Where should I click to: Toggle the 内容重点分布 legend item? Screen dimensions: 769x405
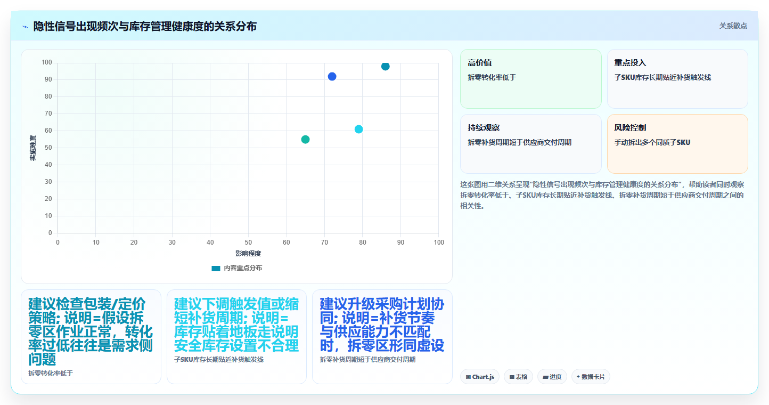(x=236, y=268)
